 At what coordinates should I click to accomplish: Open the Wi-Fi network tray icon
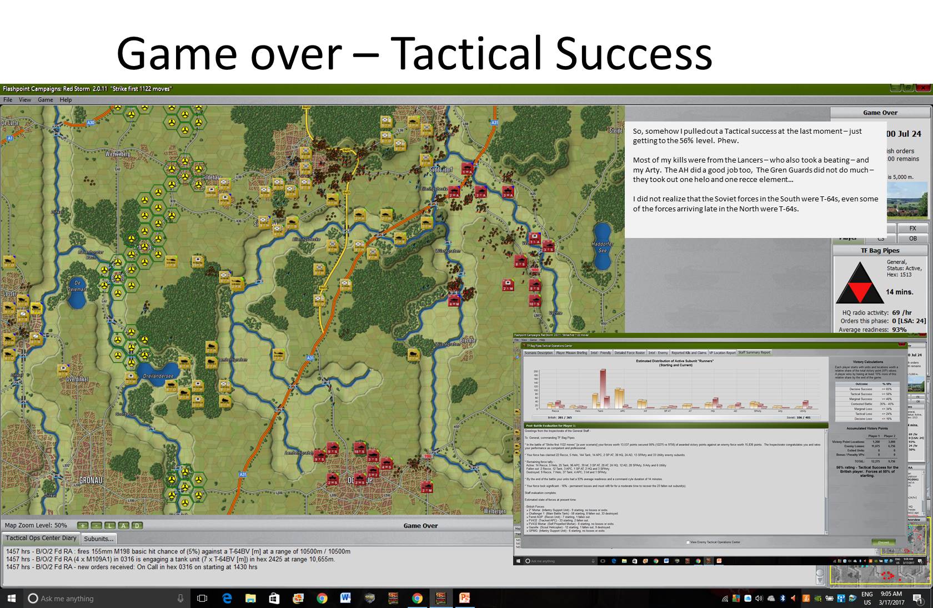click(x=725, y=599)
